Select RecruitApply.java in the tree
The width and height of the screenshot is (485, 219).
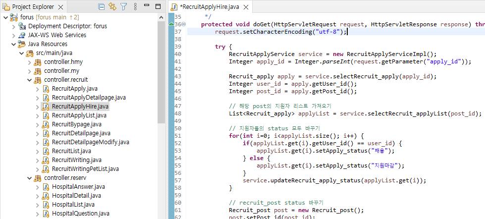tap(74, 89)
